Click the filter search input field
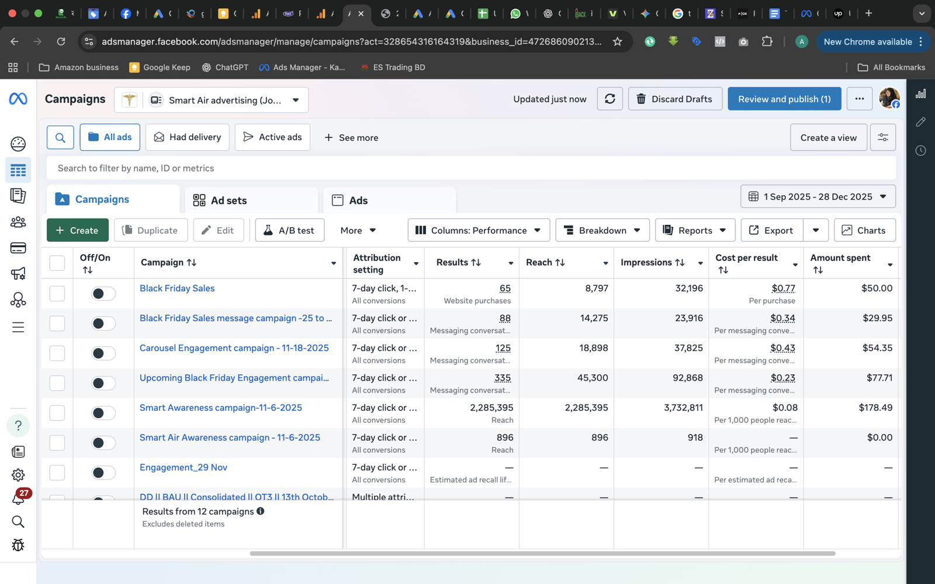Viewport: 935px width, 584px height. coord(470,168)
